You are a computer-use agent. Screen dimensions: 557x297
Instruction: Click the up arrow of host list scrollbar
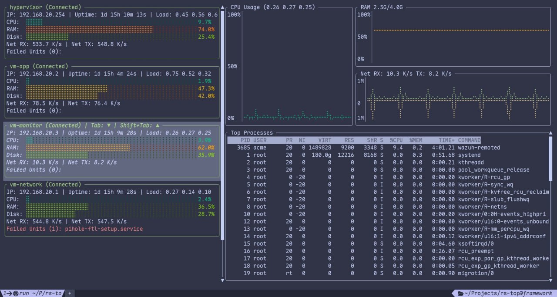point(223,7)
